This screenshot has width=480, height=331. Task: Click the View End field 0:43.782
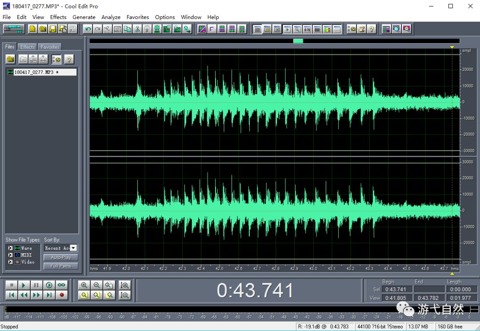click(x=429, y=298)
